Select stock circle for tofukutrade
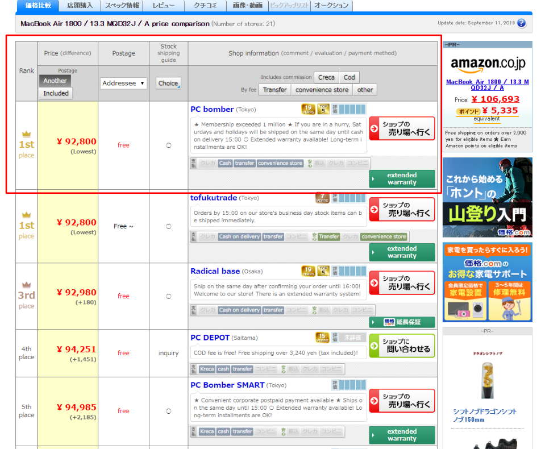Screen dimensions: 537x449 [x=169, y=226]
